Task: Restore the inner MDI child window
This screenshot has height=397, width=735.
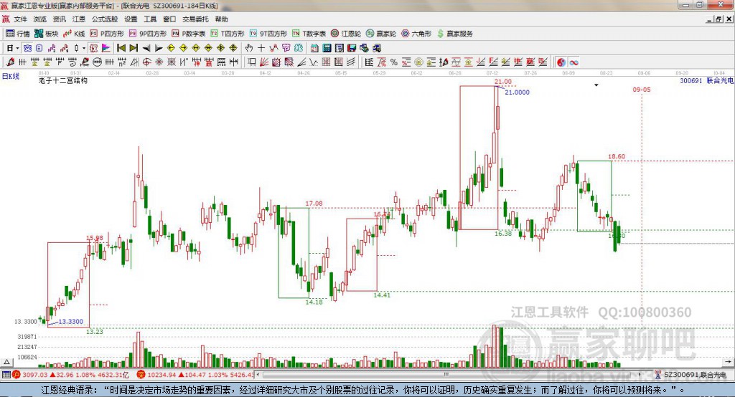Action: click(x=719, y=19)
